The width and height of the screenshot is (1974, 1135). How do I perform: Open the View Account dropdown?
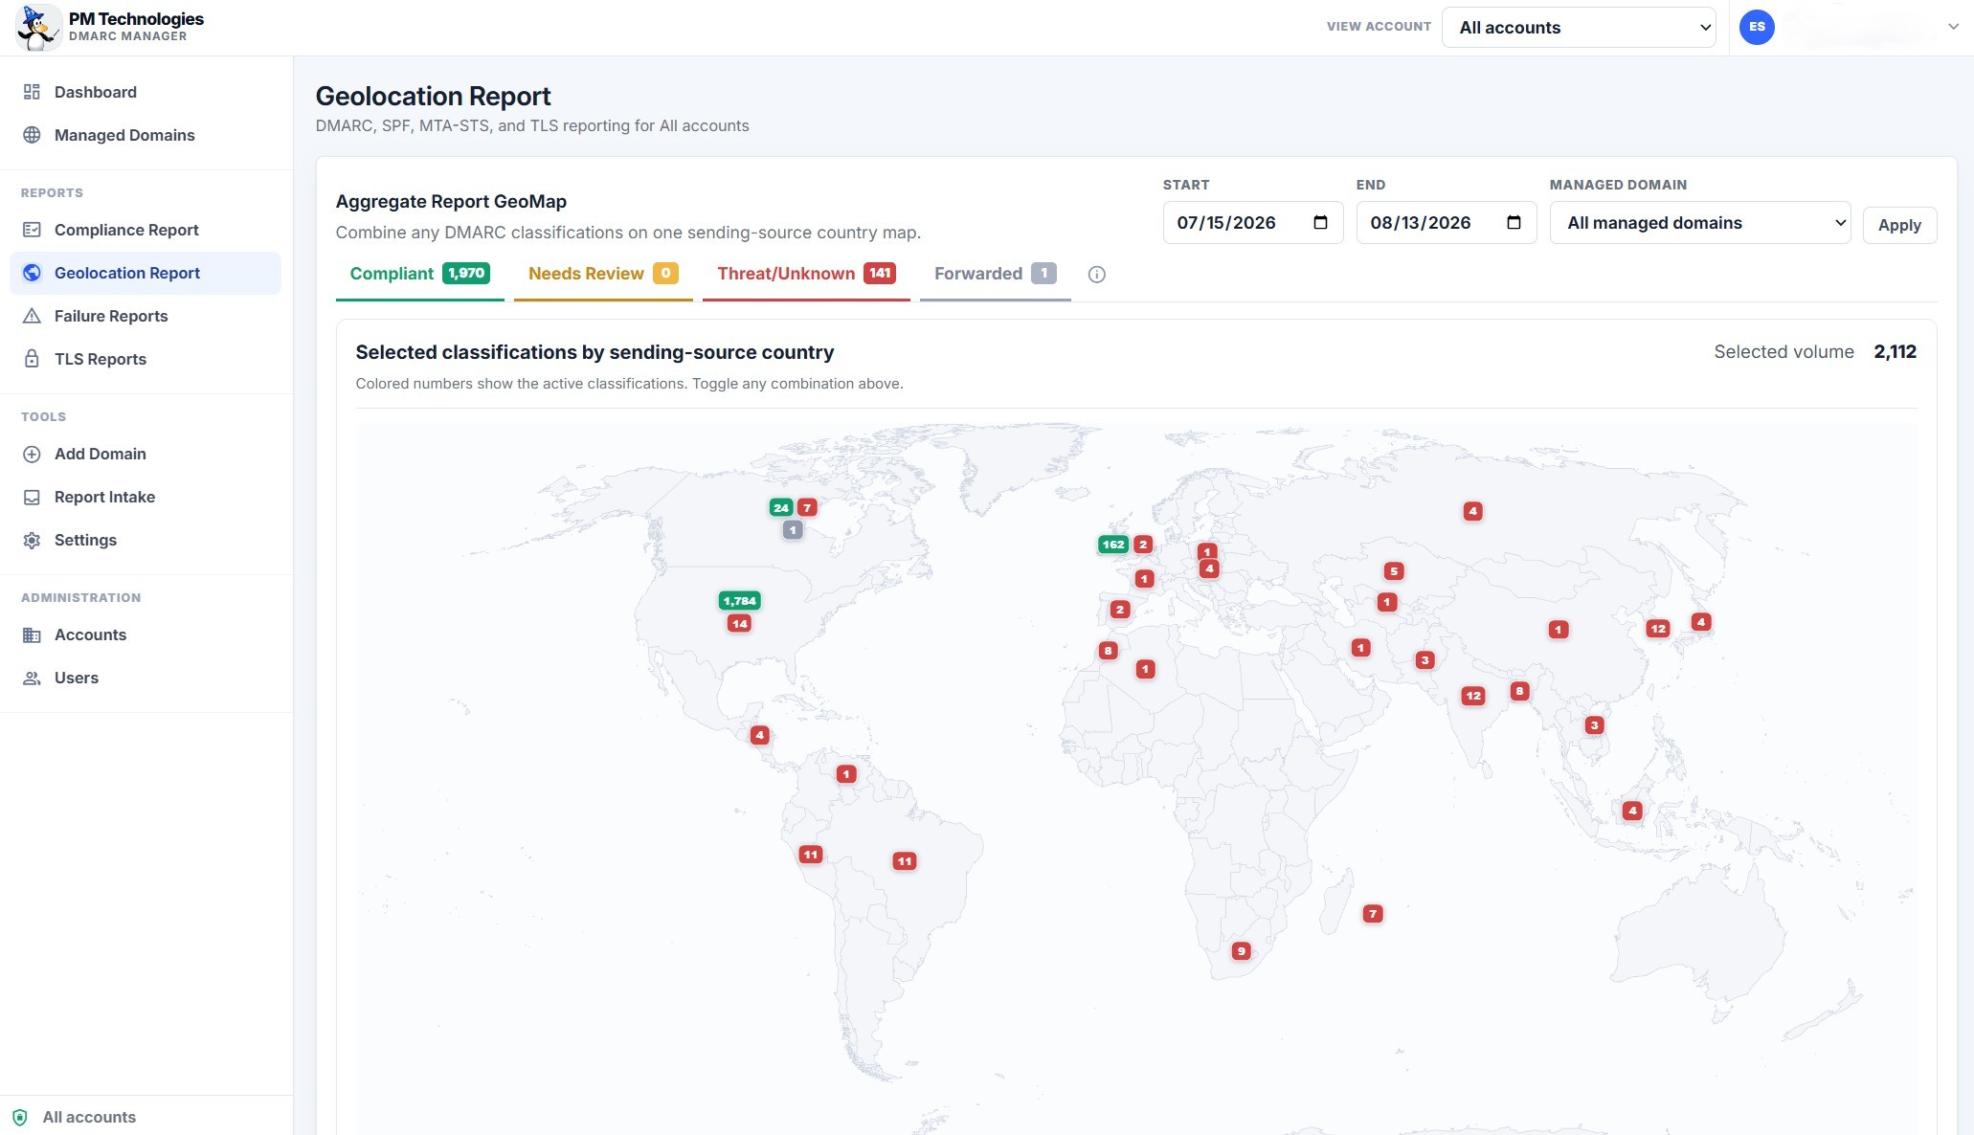pyautogui.click(x=1579, y=28)
